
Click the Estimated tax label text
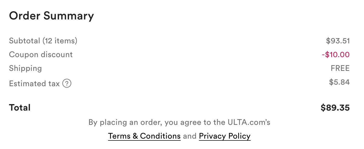point(34,84)
